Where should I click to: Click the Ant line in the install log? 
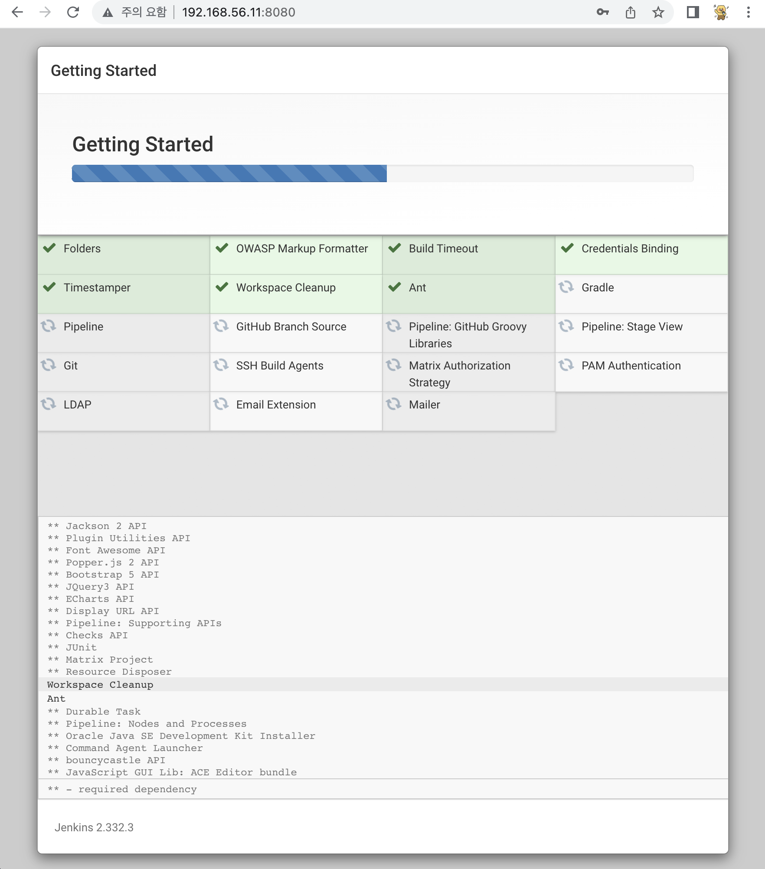click(x=56, y=699)
